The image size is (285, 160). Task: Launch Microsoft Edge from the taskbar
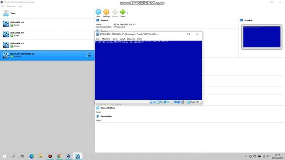[x=32, y=156]
